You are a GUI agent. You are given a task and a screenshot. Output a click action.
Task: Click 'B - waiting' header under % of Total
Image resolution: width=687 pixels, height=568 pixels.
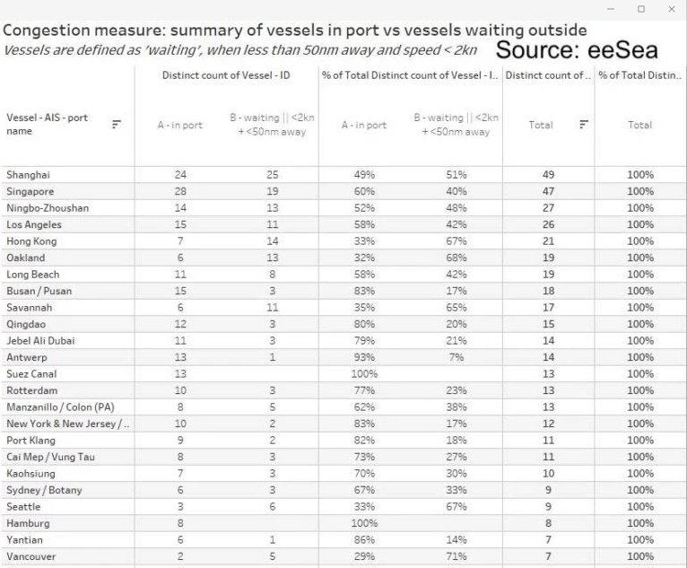pos(457,125)
